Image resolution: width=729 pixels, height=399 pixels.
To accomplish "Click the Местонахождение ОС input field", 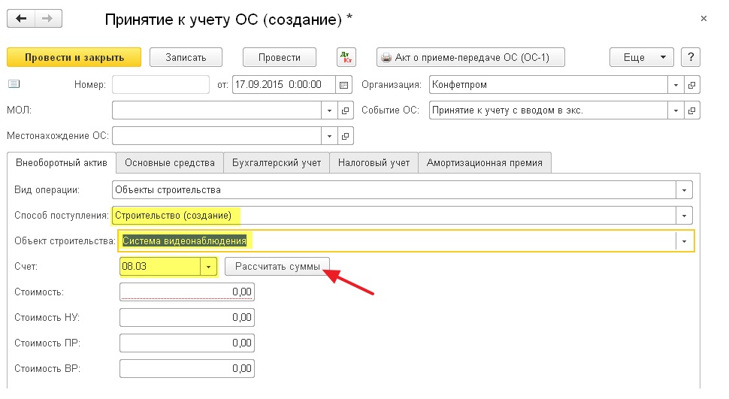I will (216, 136).
